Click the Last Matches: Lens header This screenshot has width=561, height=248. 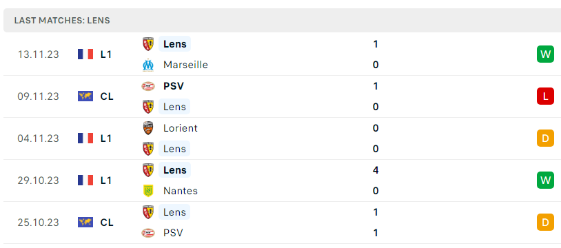[62, 21]
